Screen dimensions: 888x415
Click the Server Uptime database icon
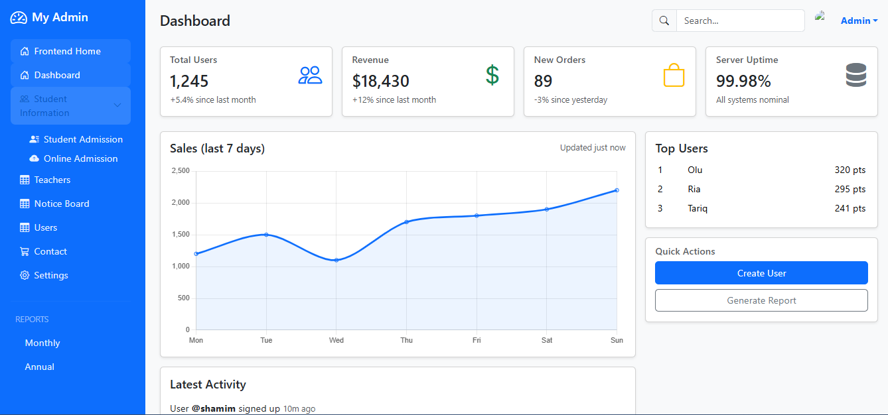click(x=856, y=75)
